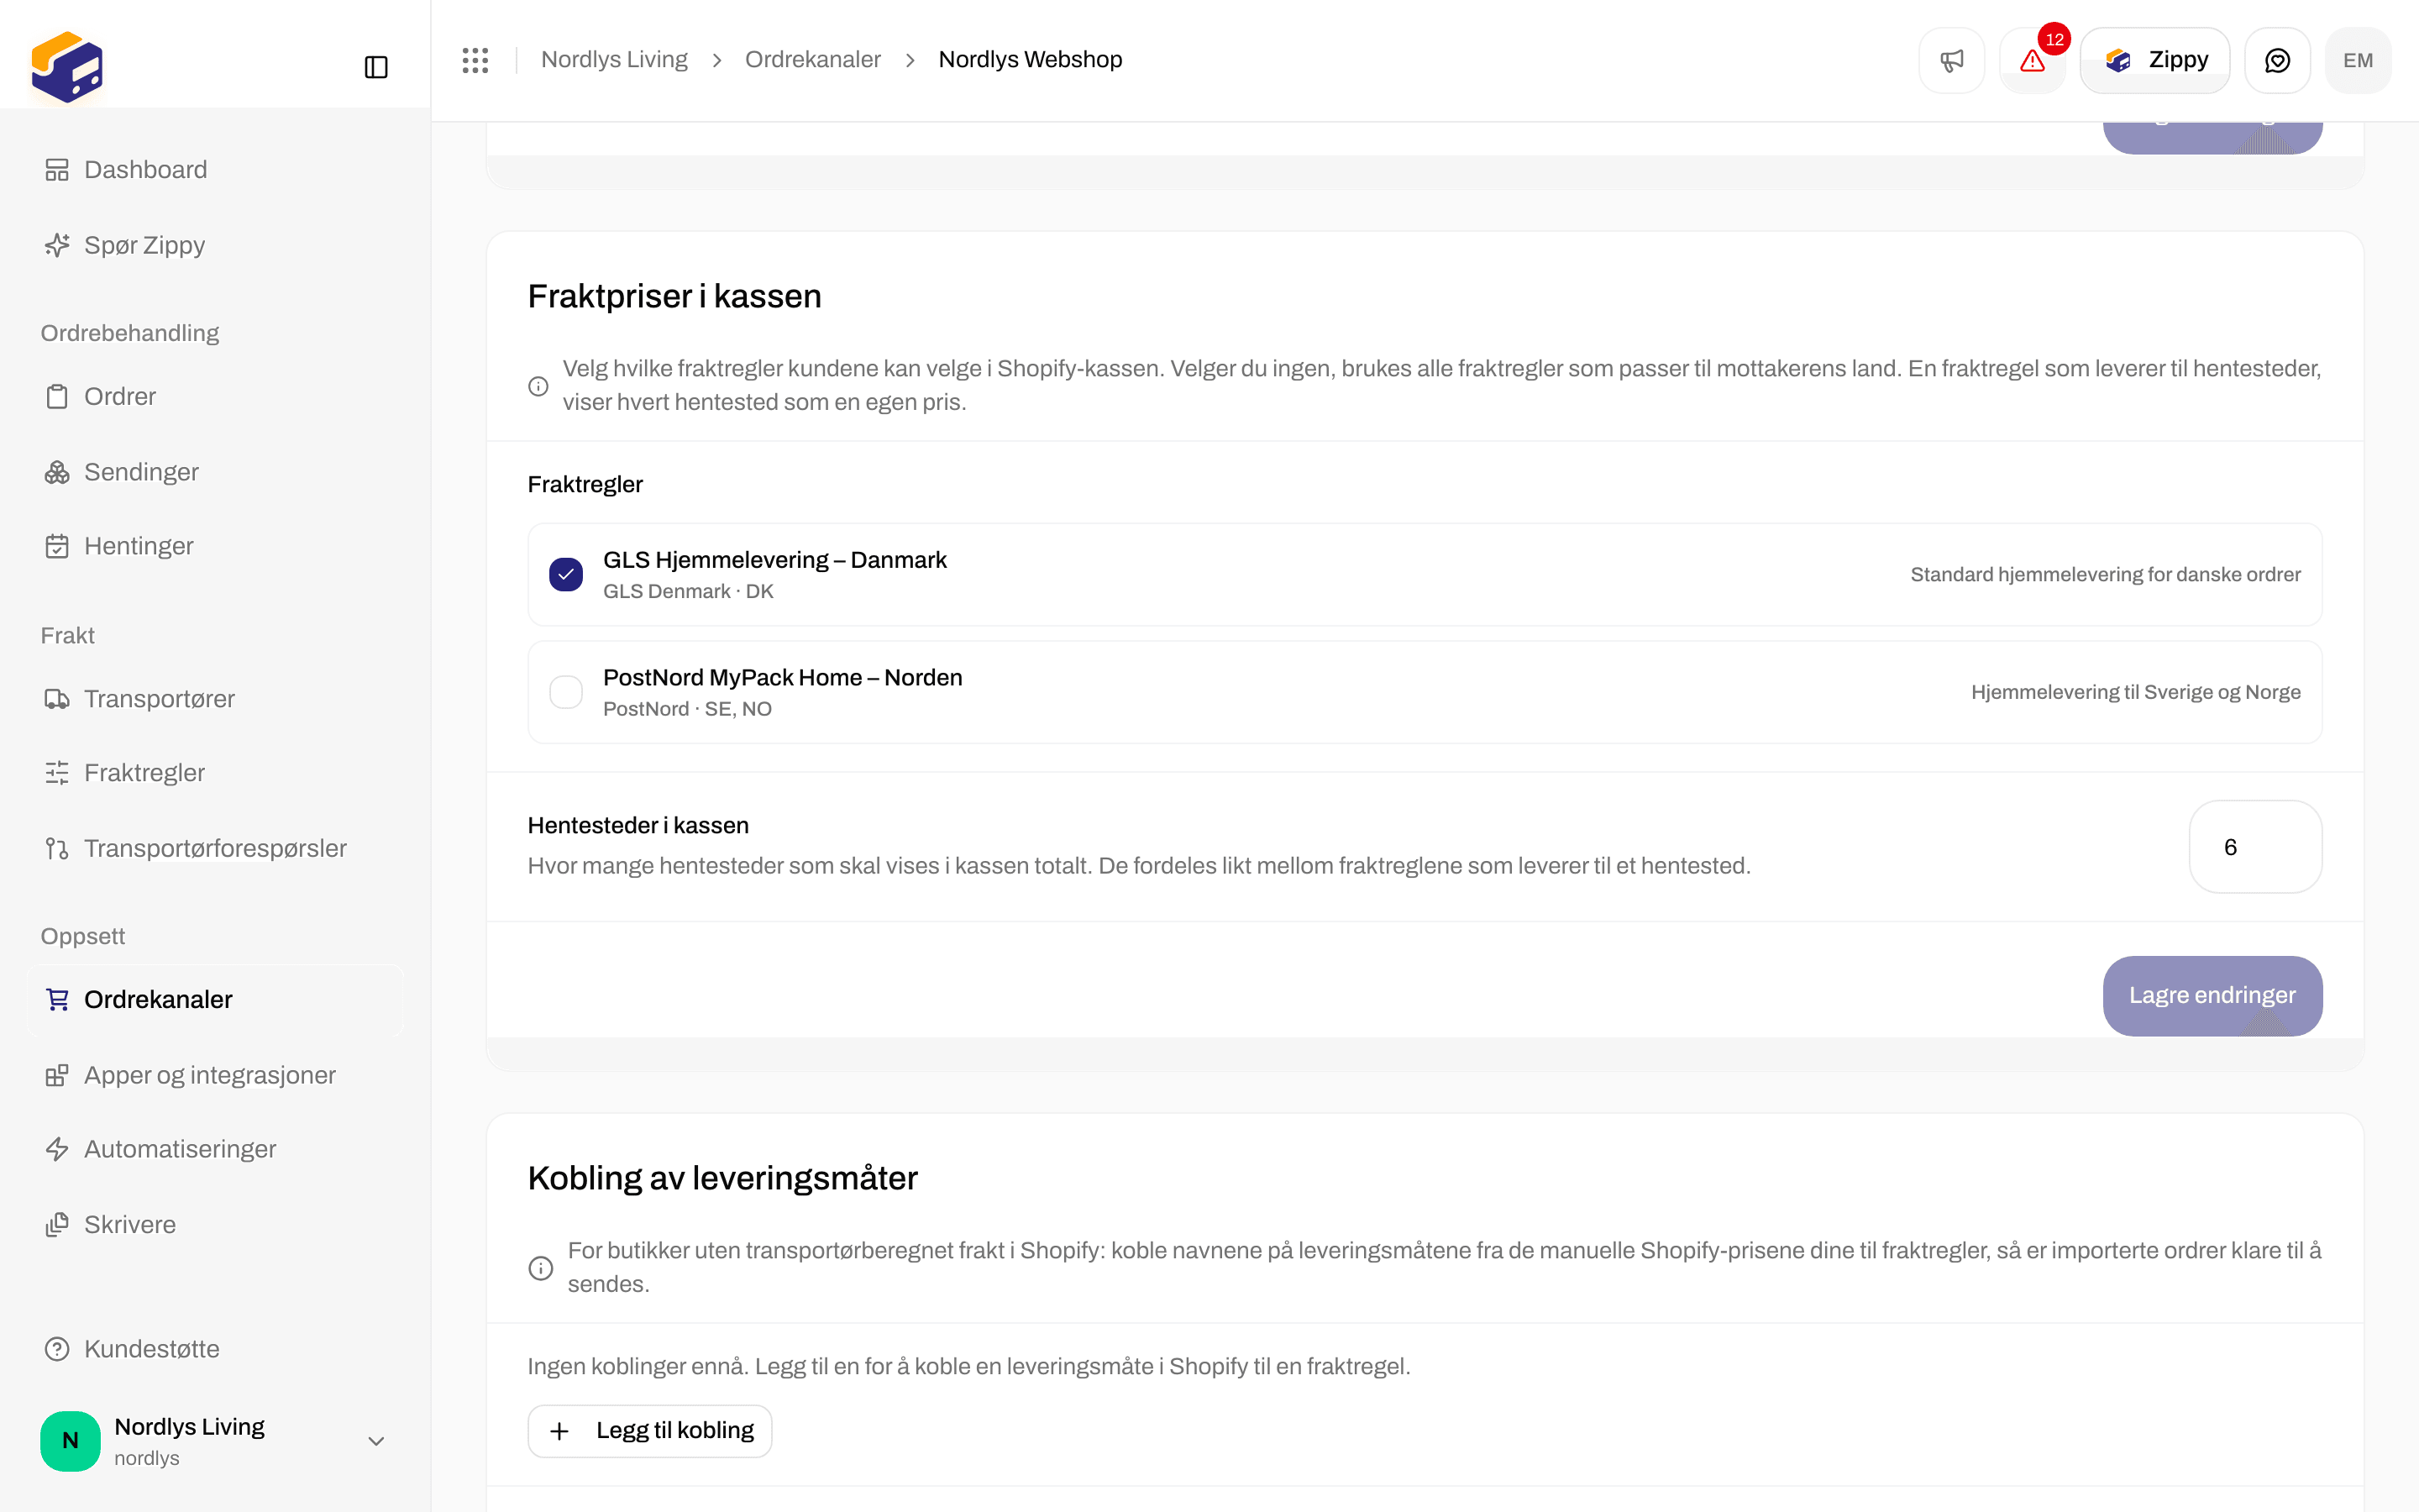Screen dimensions: 2419x1512
Task: Click the 'Fraktpriser i kassen' heading
Action: pos(674,296)
